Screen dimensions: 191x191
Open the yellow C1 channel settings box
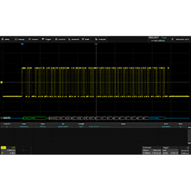(x=8, y=150)
